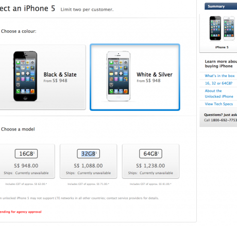Screen dimensions: 237x226
Task: Choose the 64GB model badge
Action: [150, 154]
